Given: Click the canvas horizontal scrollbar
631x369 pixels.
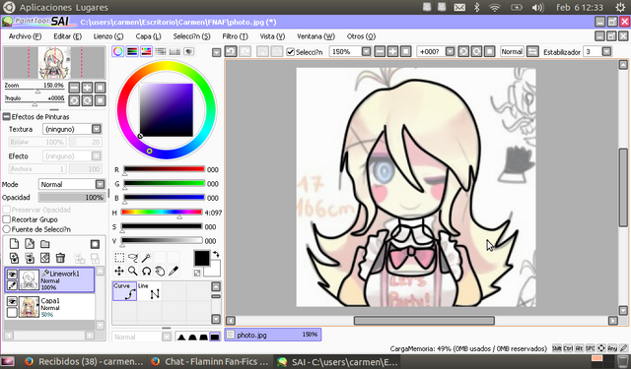Looking at the screenshot, I should tap(424, 321).
